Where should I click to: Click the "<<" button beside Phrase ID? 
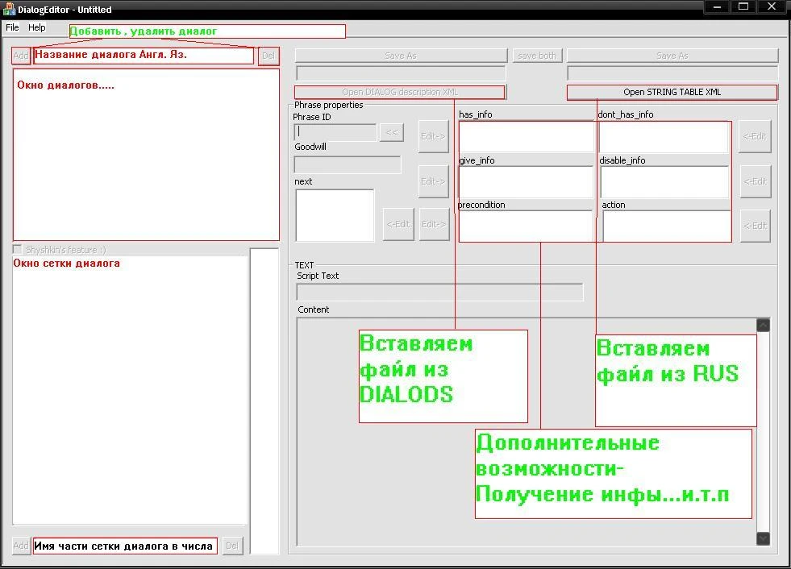pyautogui.click(x=392, y=131)
